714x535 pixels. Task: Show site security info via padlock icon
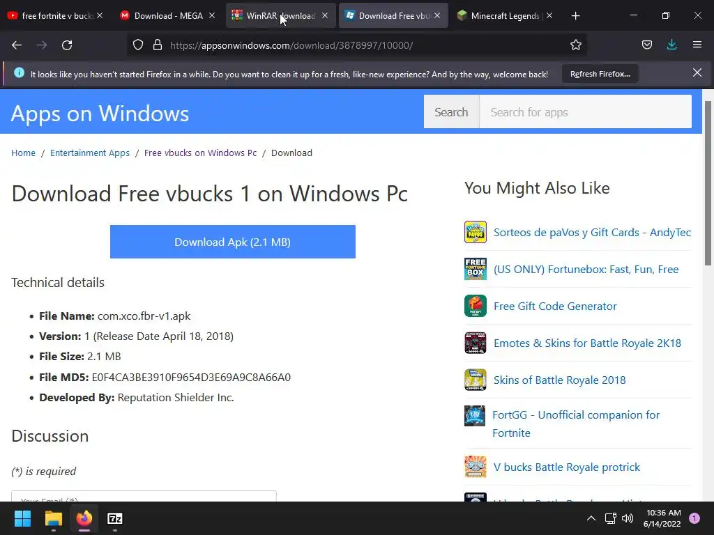[x=158, y=45]
